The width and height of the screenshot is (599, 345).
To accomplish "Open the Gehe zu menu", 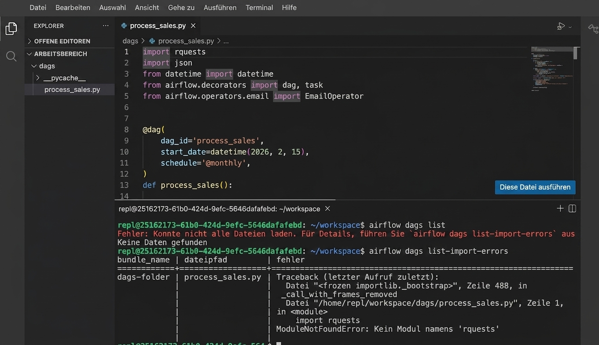I will click(x=181, y=7).
